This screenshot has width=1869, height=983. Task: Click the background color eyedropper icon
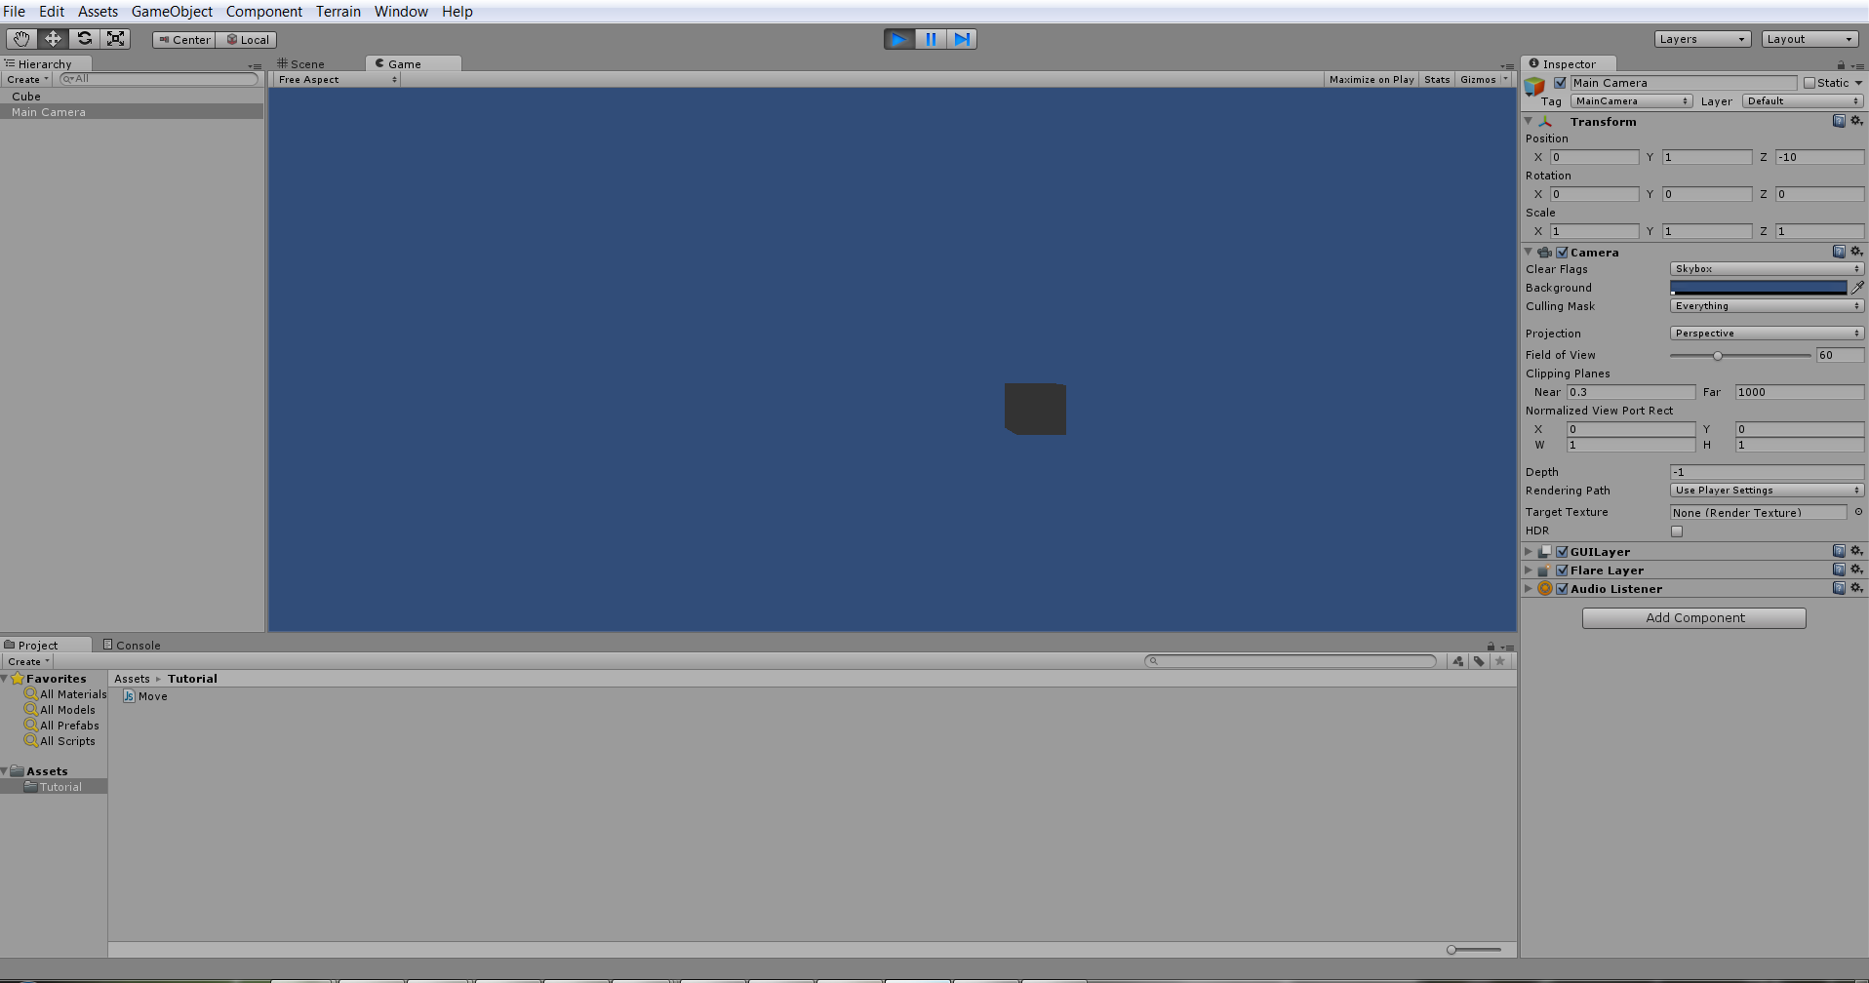click(1857, 288)
